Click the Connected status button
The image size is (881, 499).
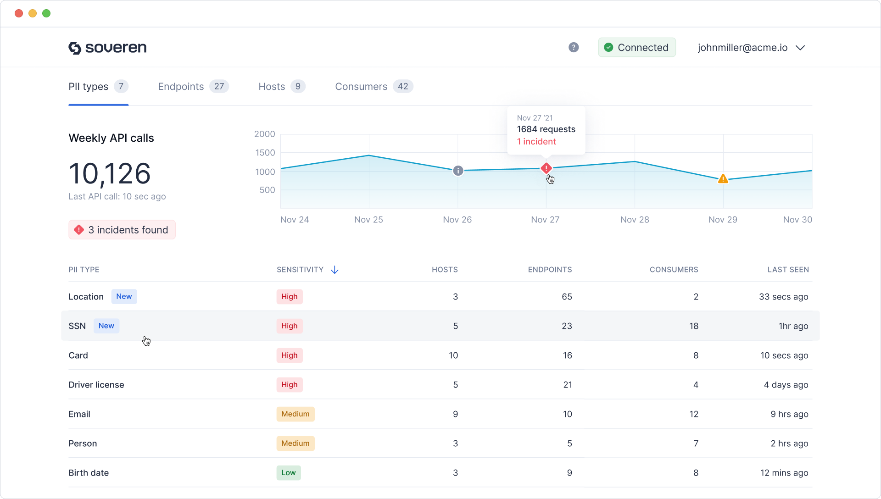tap(636, 47)
